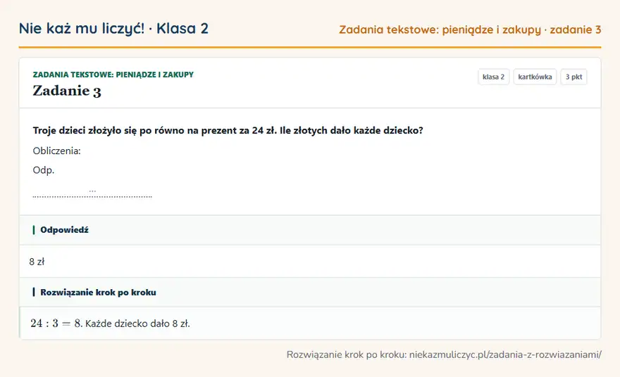
Task: Select the 'klasa 2' tag badge
Action: tap(493, 77)
